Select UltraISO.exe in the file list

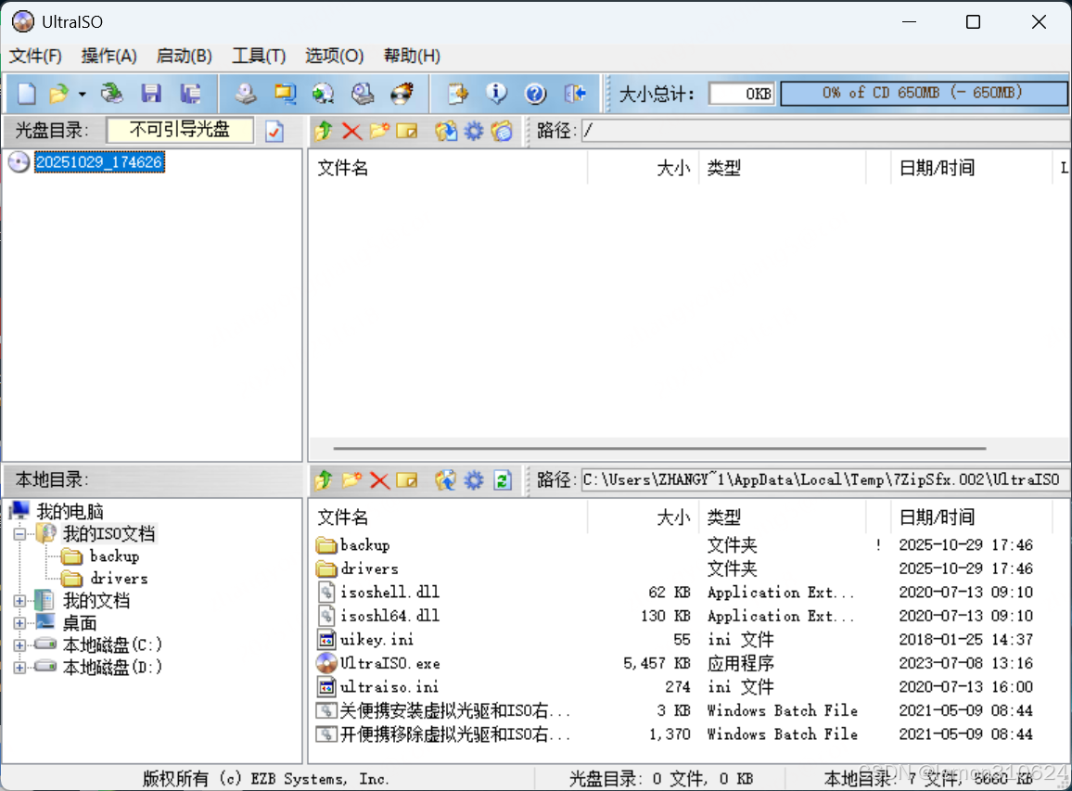pos(389,663)
